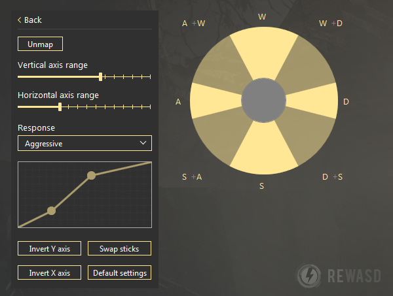Viewport: 393px width, 296px height.
Task: Click the 'Horizontal axis range' label
Action: click(58, 95)
